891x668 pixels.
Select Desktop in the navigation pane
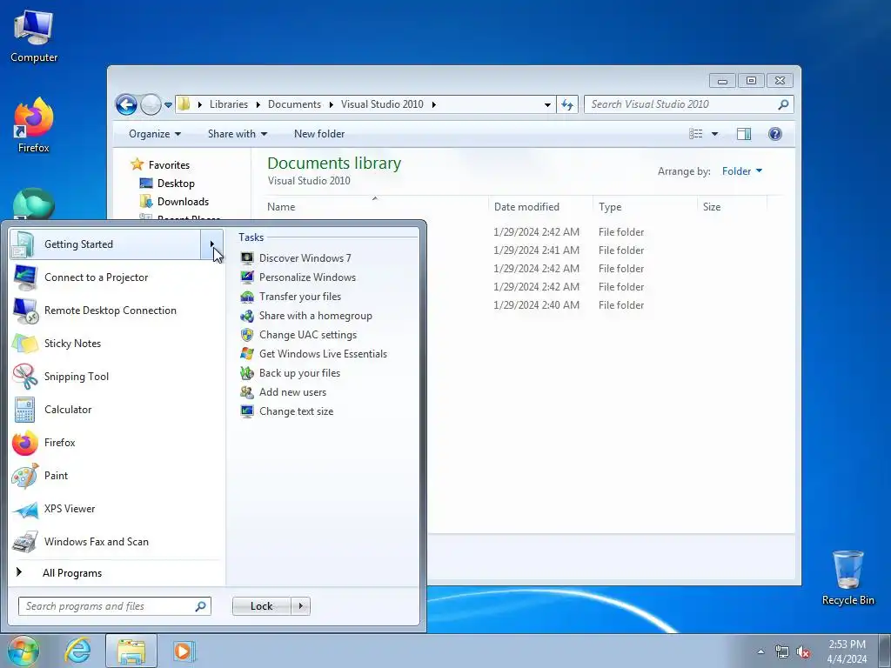tap(176, 184)
